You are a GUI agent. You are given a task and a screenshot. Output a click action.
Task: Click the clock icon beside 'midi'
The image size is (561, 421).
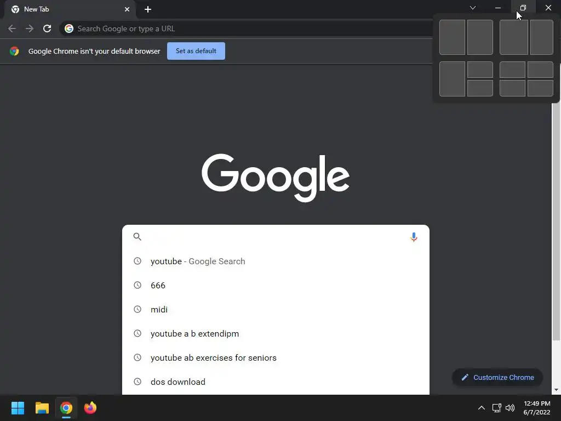point(138,309)
